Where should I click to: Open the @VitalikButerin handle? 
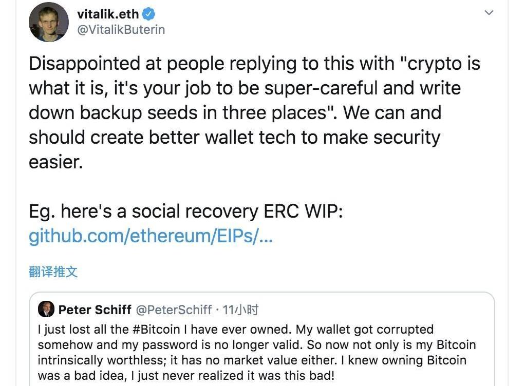click(x=121, y=30)
